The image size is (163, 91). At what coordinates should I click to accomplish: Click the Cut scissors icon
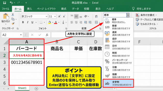(x=13, y=15)
